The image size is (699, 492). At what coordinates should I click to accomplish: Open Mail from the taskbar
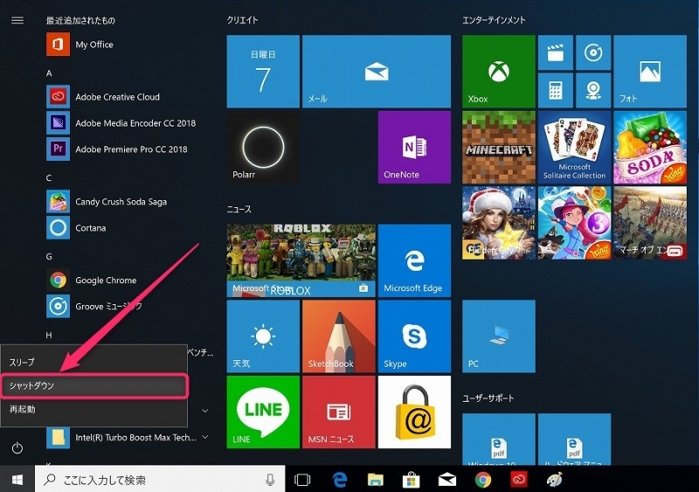pos(447,480)
